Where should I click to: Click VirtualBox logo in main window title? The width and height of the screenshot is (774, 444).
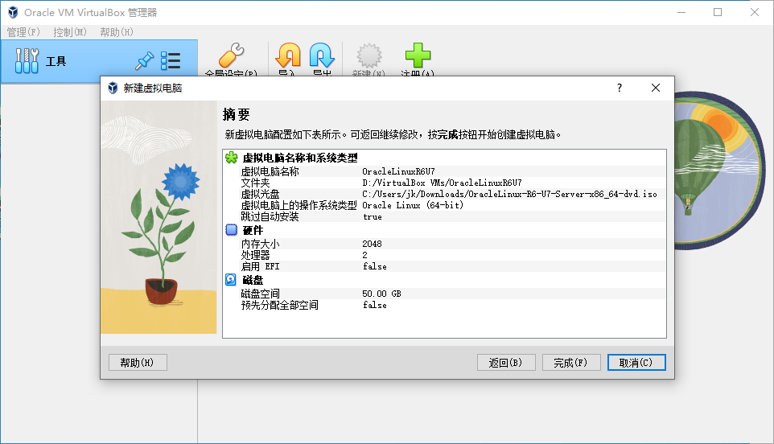click(14, 12)
